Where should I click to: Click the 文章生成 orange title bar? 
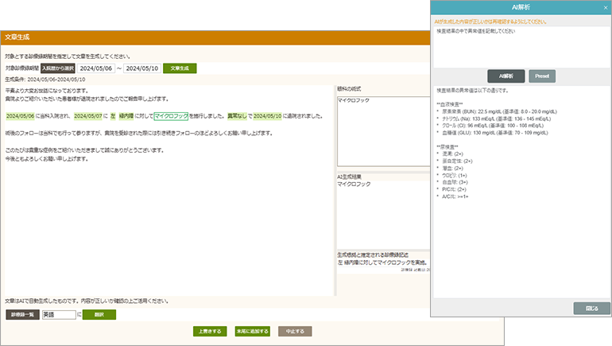(x=215, y=37)
